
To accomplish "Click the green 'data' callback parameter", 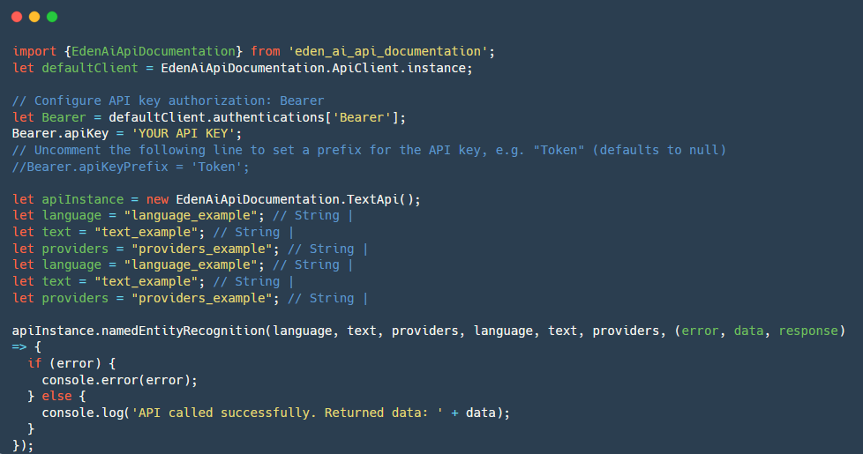I will 748,331.
